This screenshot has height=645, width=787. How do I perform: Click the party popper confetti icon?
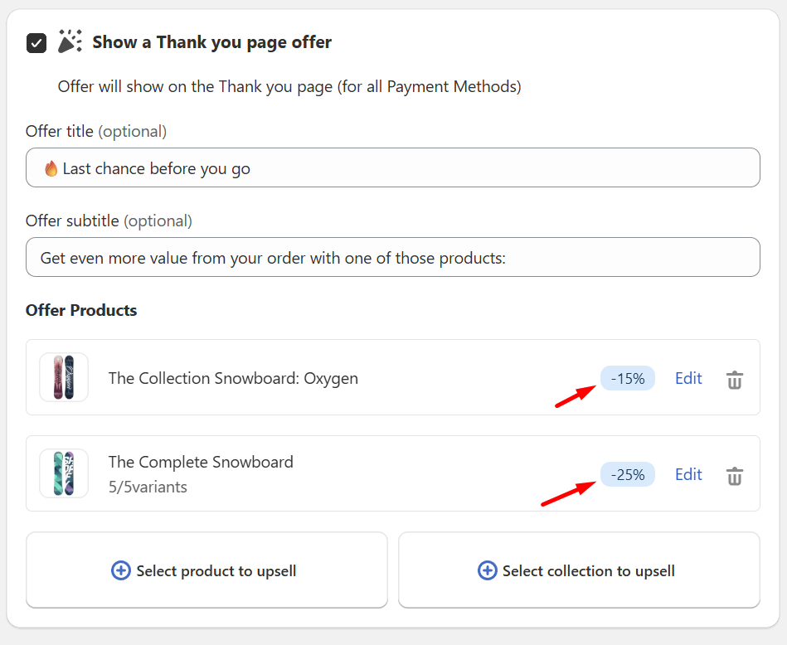pyautogui.click(x=70, y=41)
